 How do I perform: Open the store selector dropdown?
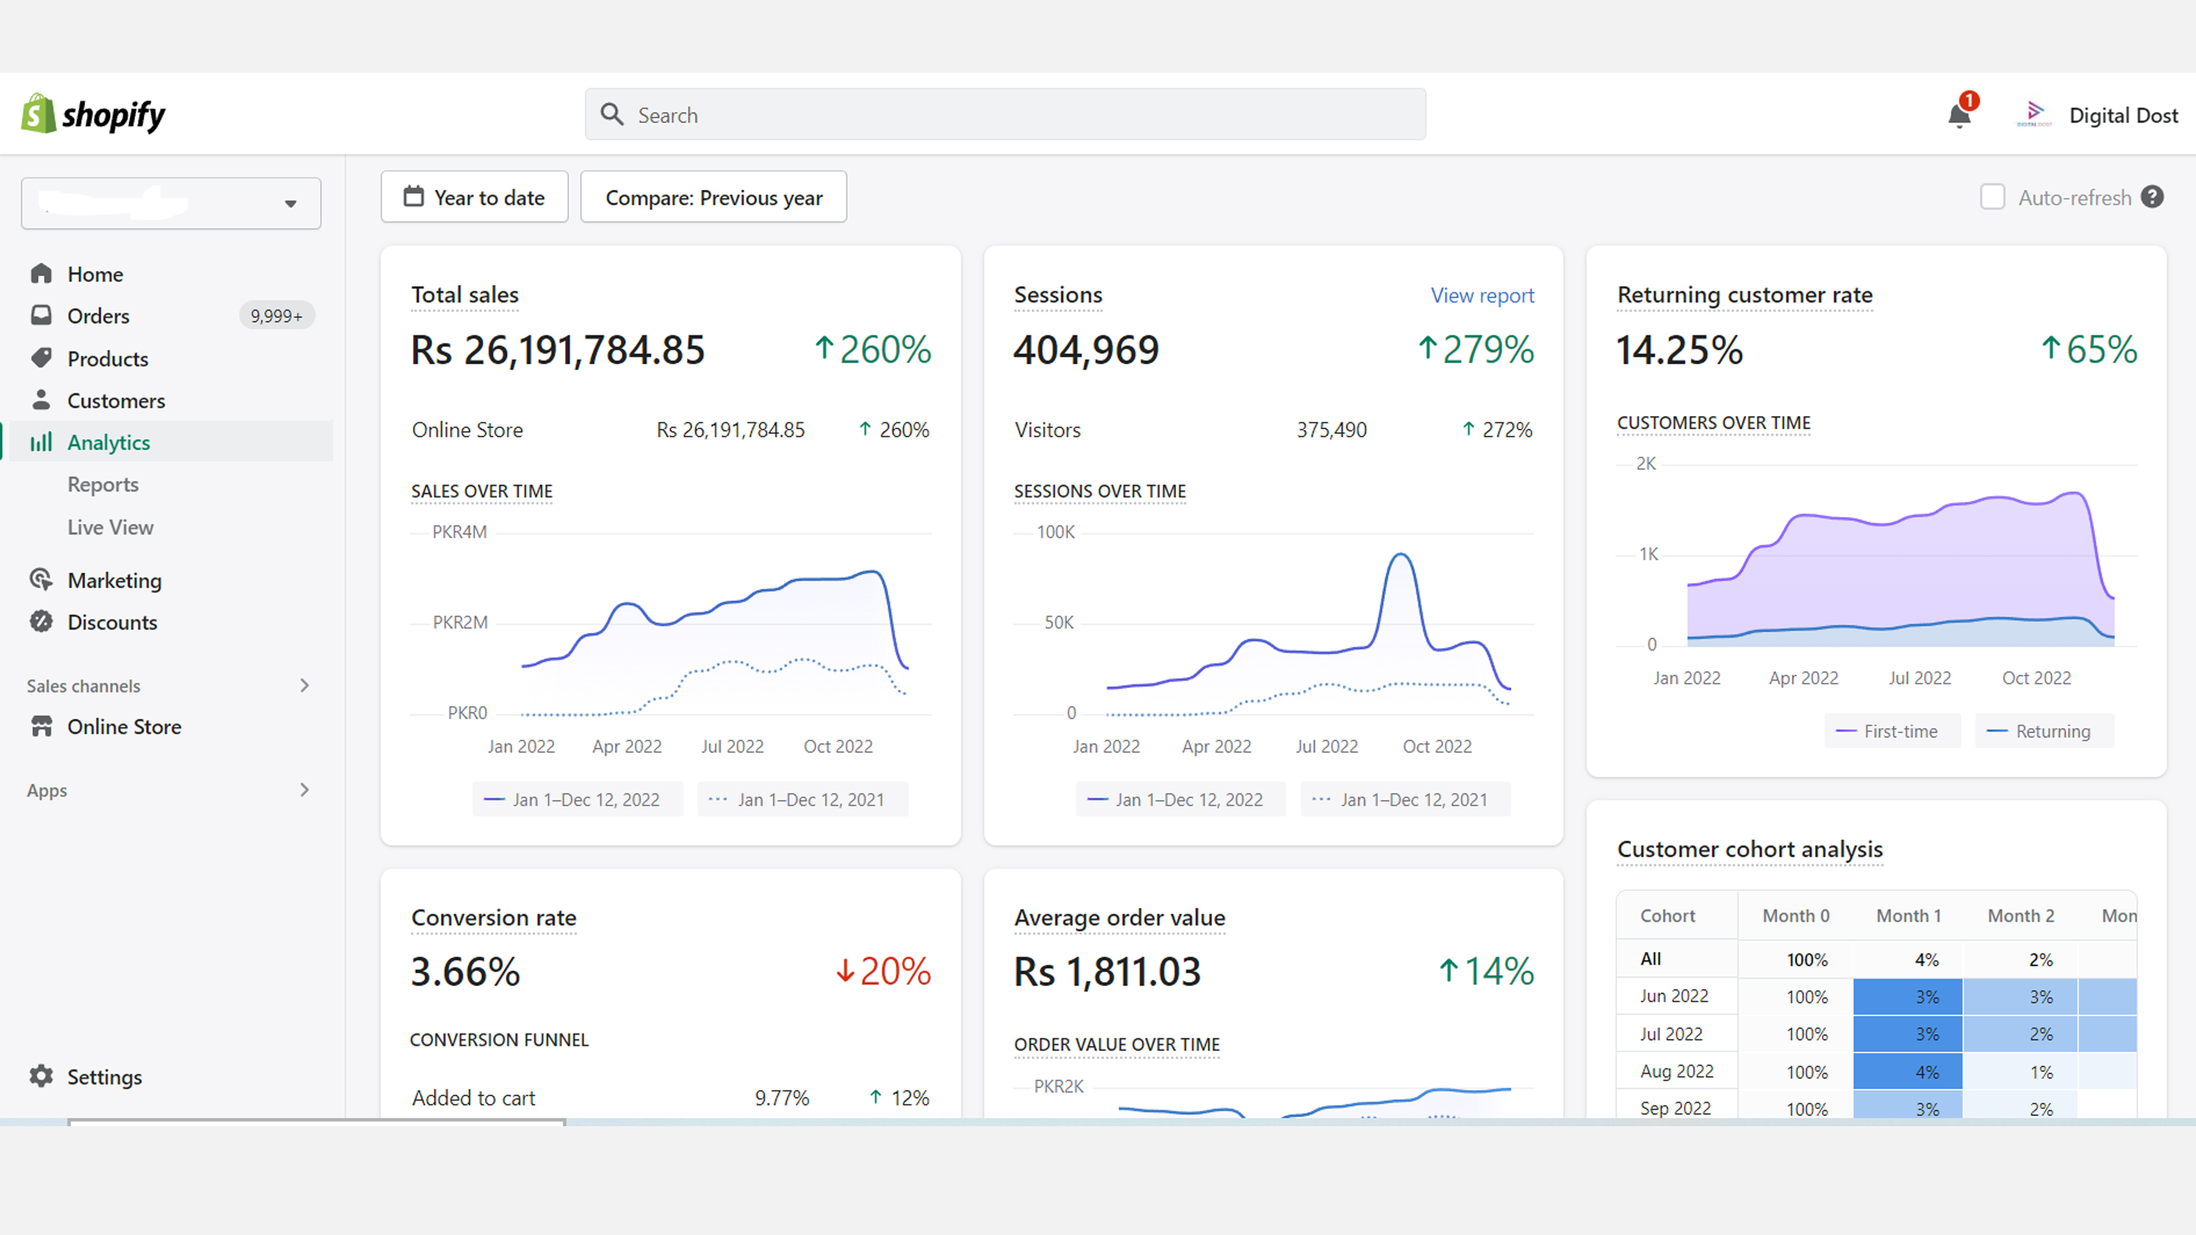click(172, 203)
